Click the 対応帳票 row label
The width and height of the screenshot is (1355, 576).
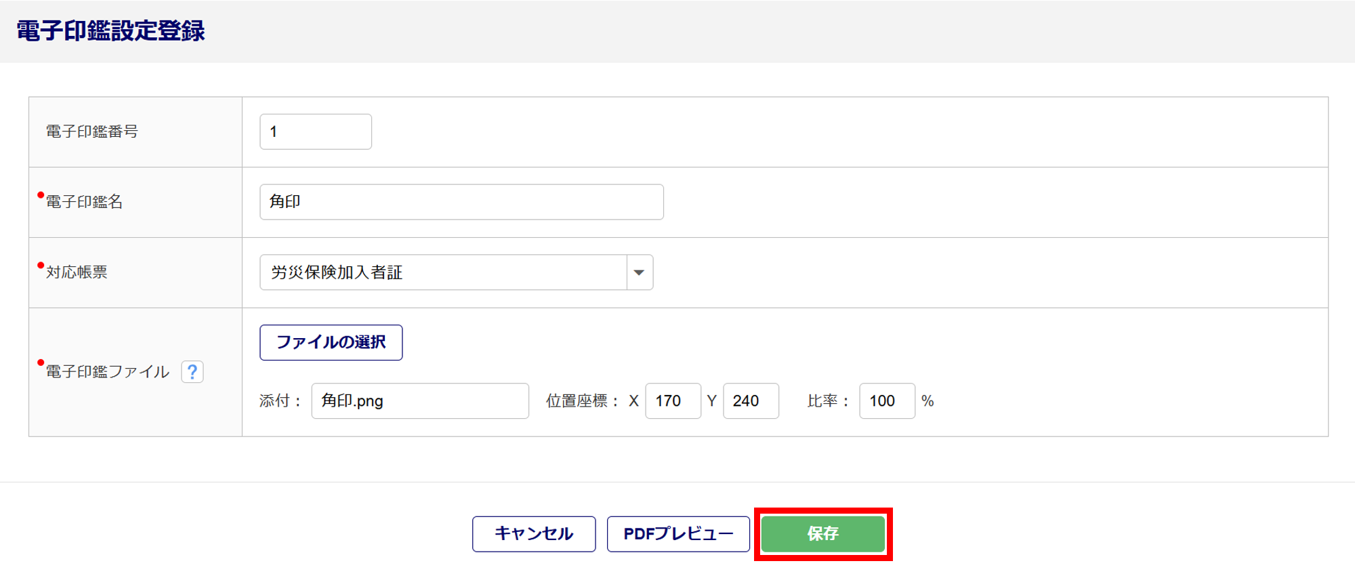77,272
